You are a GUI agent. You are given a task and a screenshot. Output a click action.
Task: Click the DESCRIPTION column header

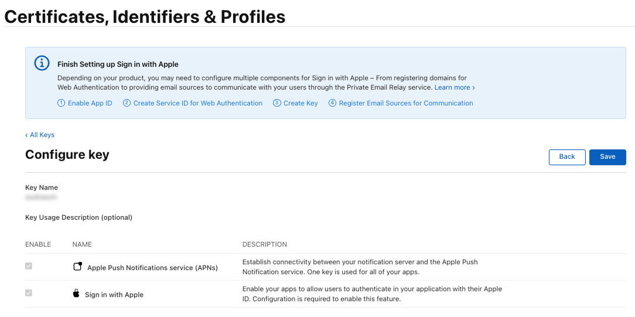tap(265, 244)
